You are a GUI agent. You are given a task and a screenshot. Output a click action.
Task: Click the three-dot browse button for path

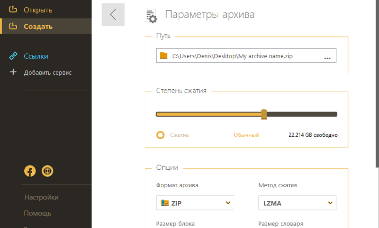pos(327,57)
